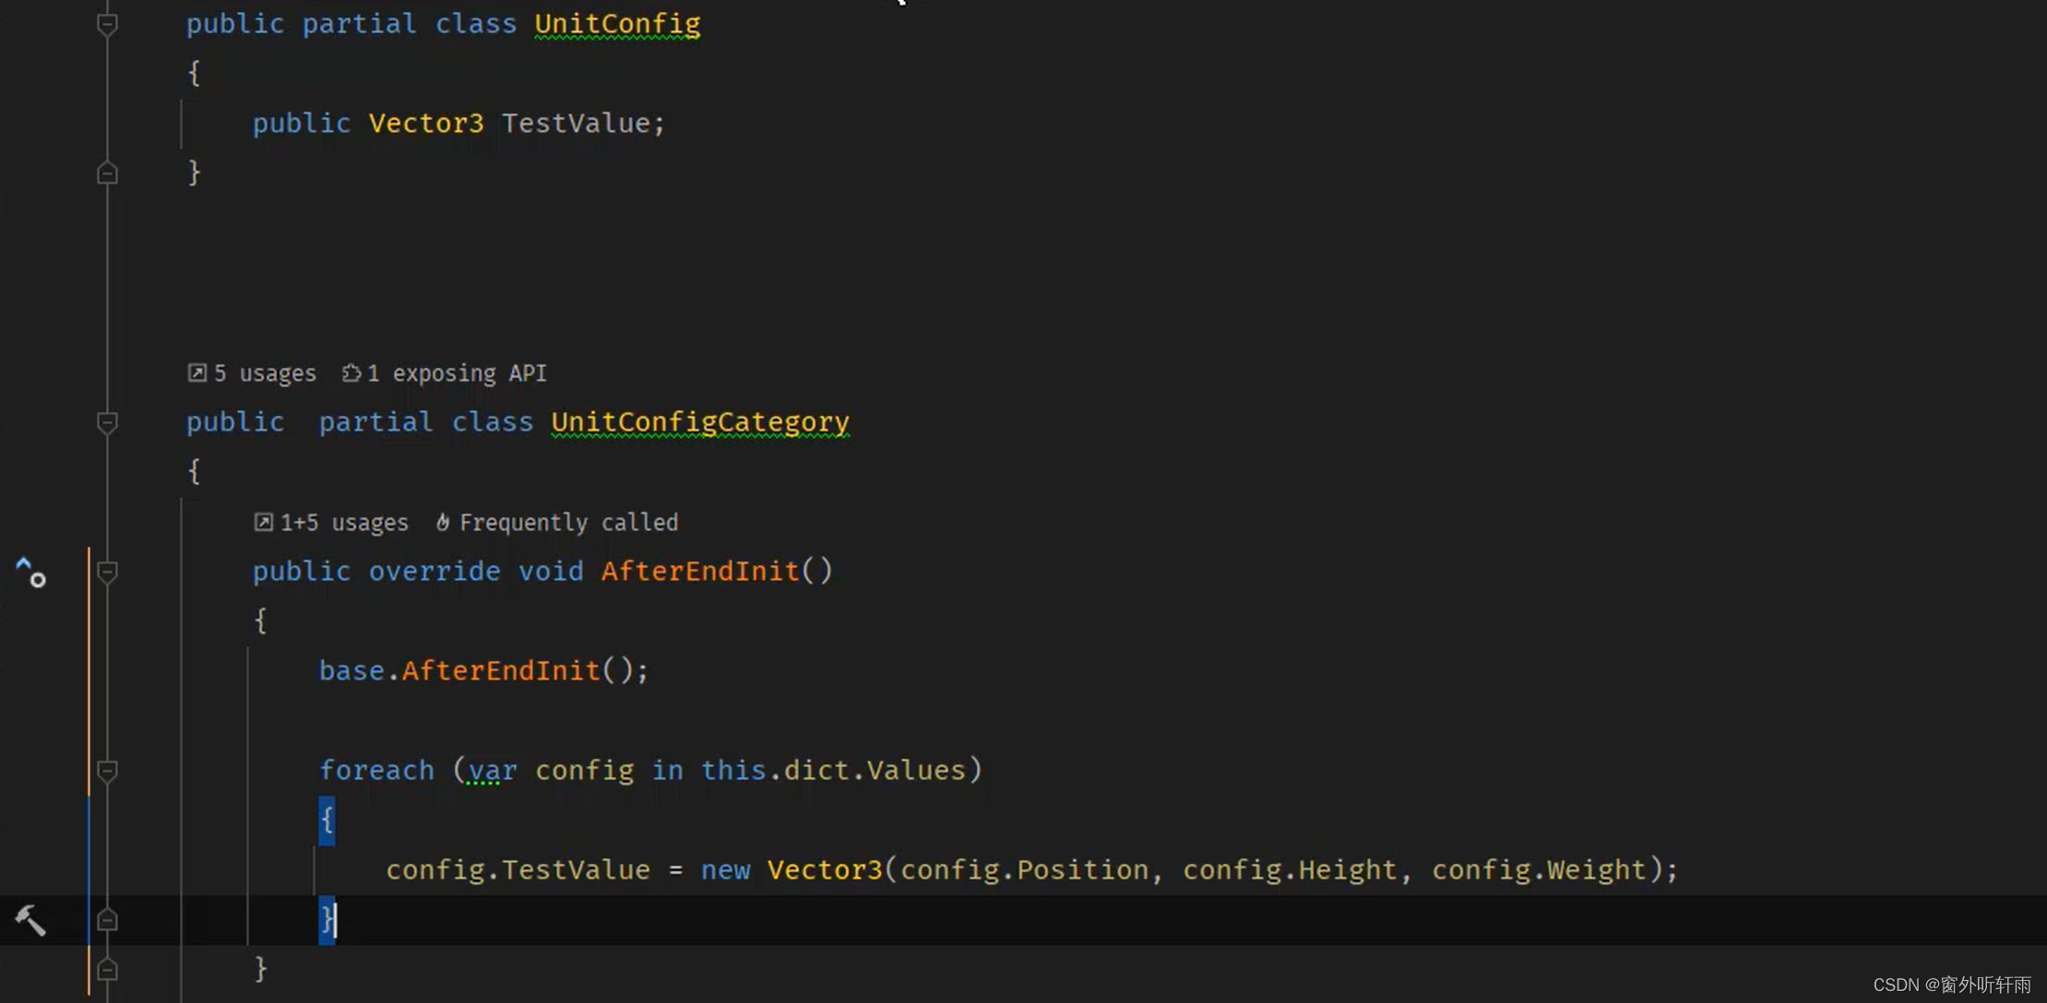The image size is (2047, 1003).
Task: Collapse the foreach loop fold marker
Action: coord(107,771)
